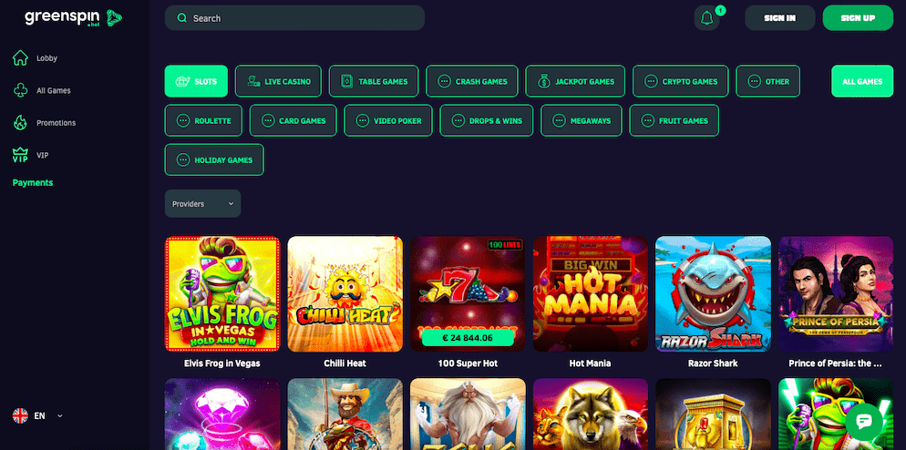Click the Sign In button

tap(780, 18)
